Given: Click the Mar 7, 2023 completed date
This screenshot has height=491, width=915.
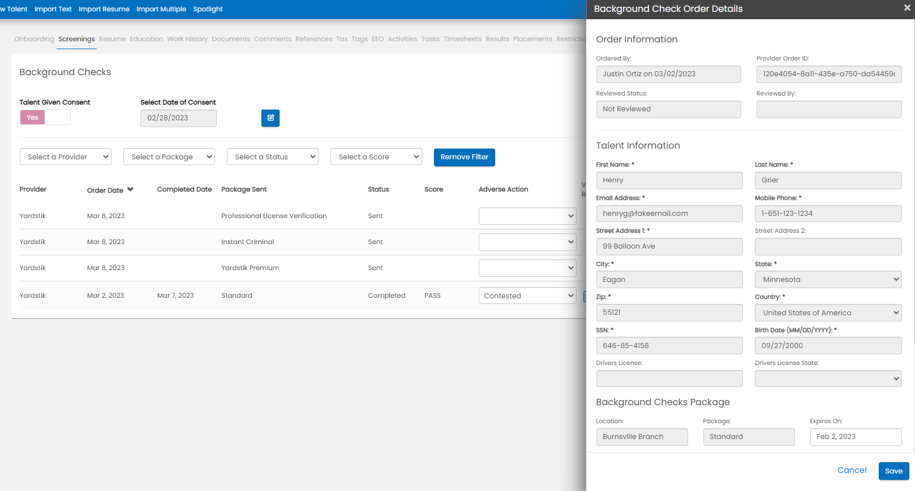Looking at the screenshot, I should pyautogui.click(x=175, y=296).
